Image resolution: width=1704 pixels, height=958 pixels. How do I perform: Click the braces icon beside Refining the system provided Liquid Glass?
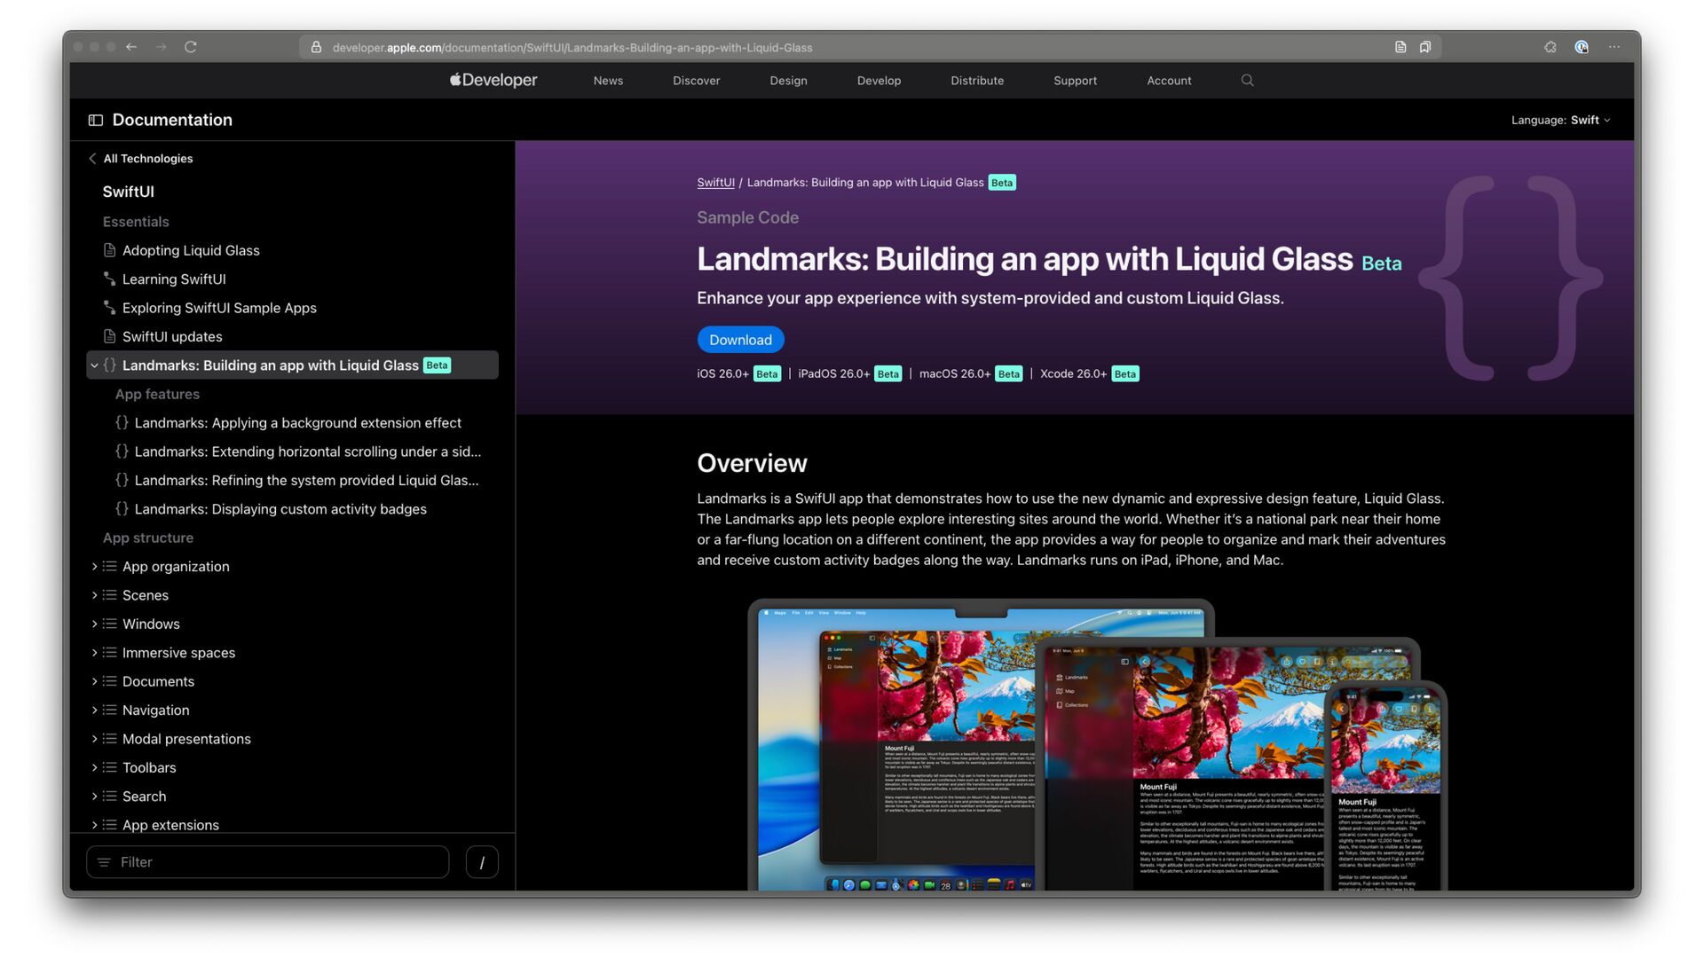[x=122, y=480]
